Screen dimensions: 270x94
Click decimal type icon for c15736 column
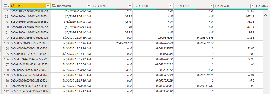217,6
